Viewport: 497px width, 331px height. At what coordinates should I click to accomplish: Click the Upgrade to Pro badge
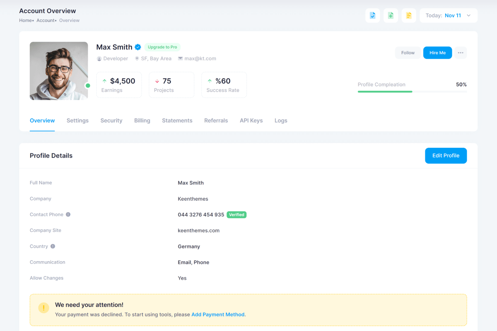coord(162,47)
